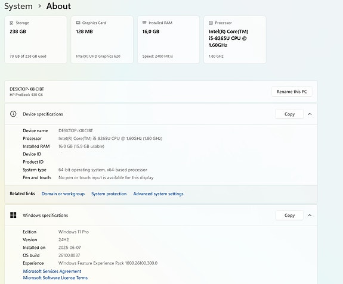The height and width of the screenshot is (284, 343).
Task: Open System protection link
Action: (x=109, y=194)
